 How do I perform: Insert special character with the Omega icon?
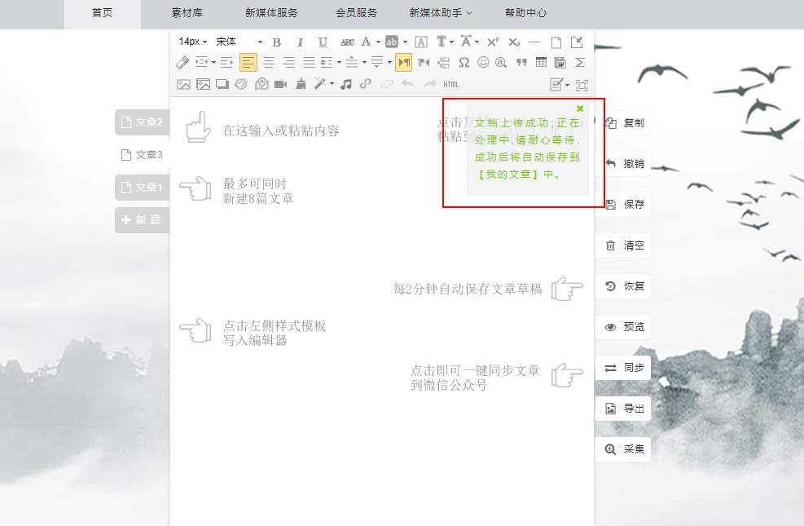click(464, 63)
